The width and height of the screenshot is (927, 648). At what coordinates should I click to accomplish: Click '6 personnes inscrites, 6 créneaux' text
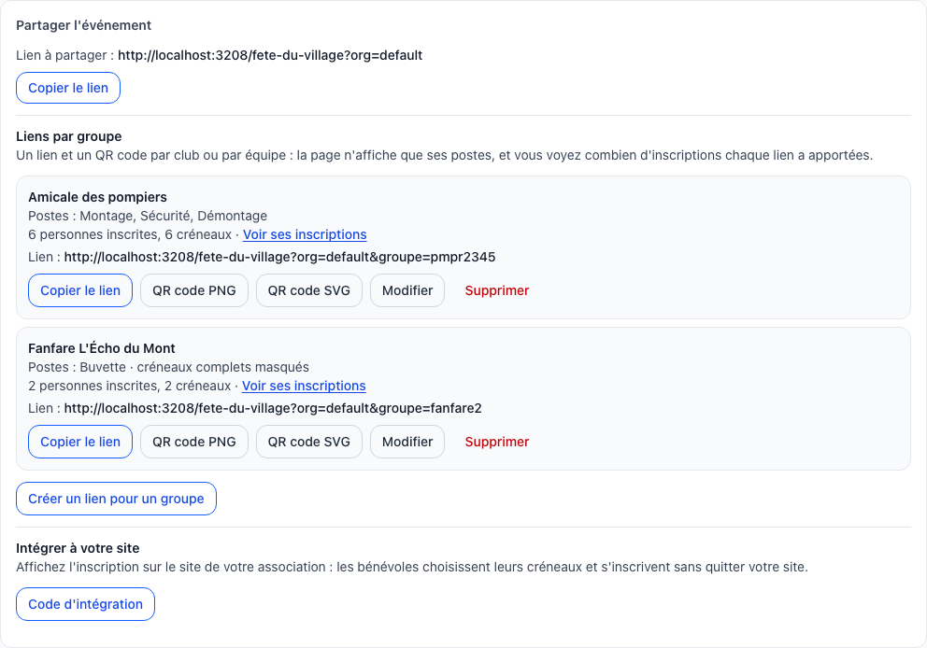[130, 234]
